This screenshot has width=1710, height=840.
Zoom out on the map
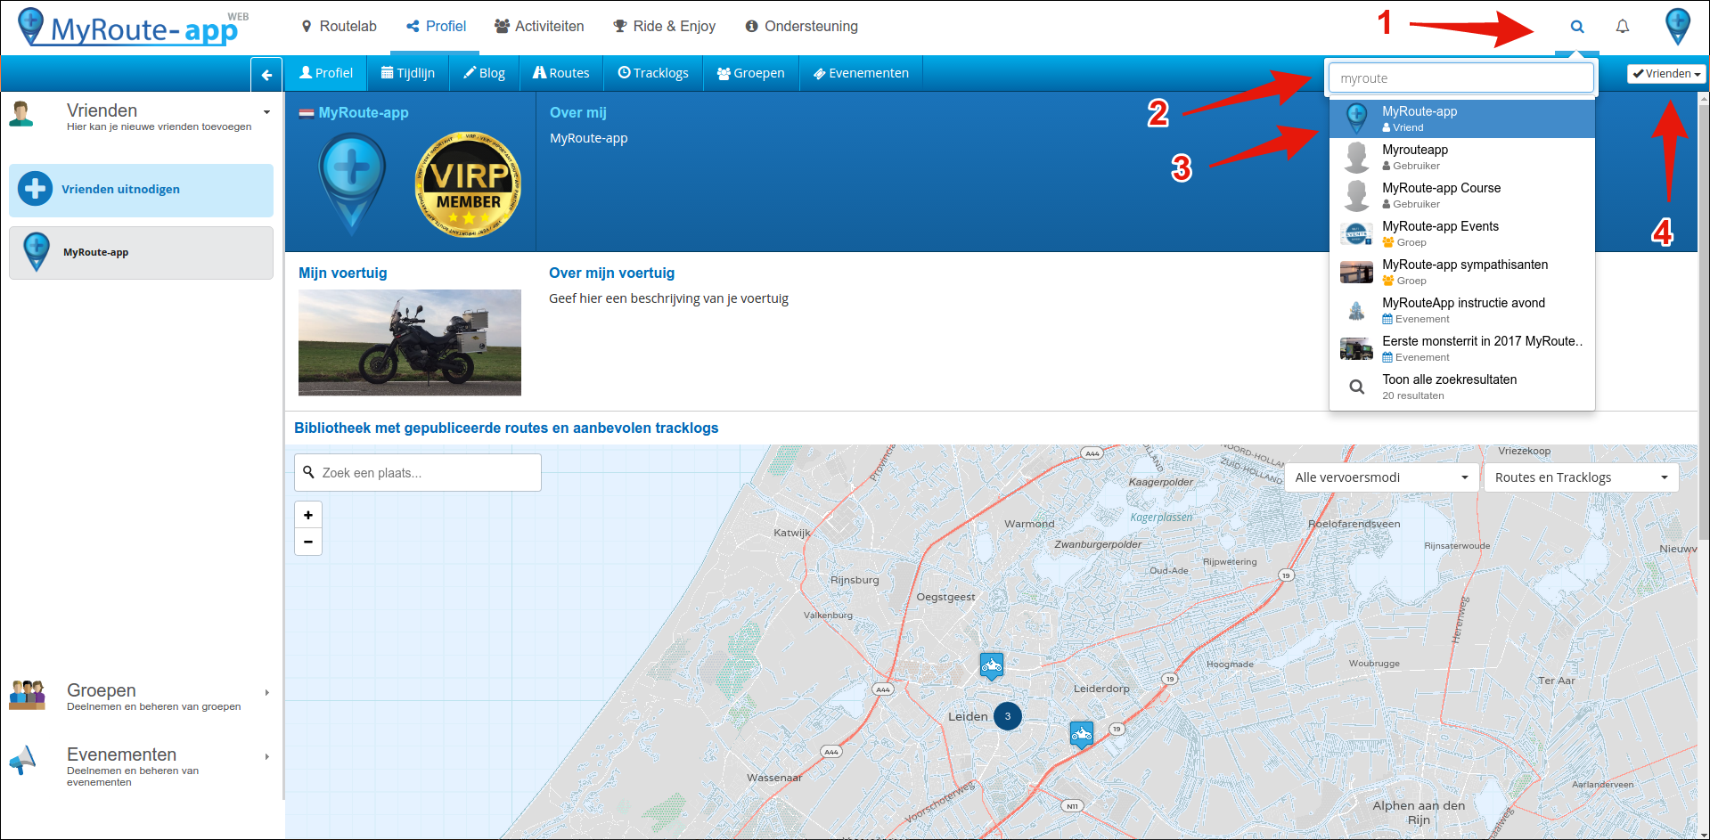308,542
